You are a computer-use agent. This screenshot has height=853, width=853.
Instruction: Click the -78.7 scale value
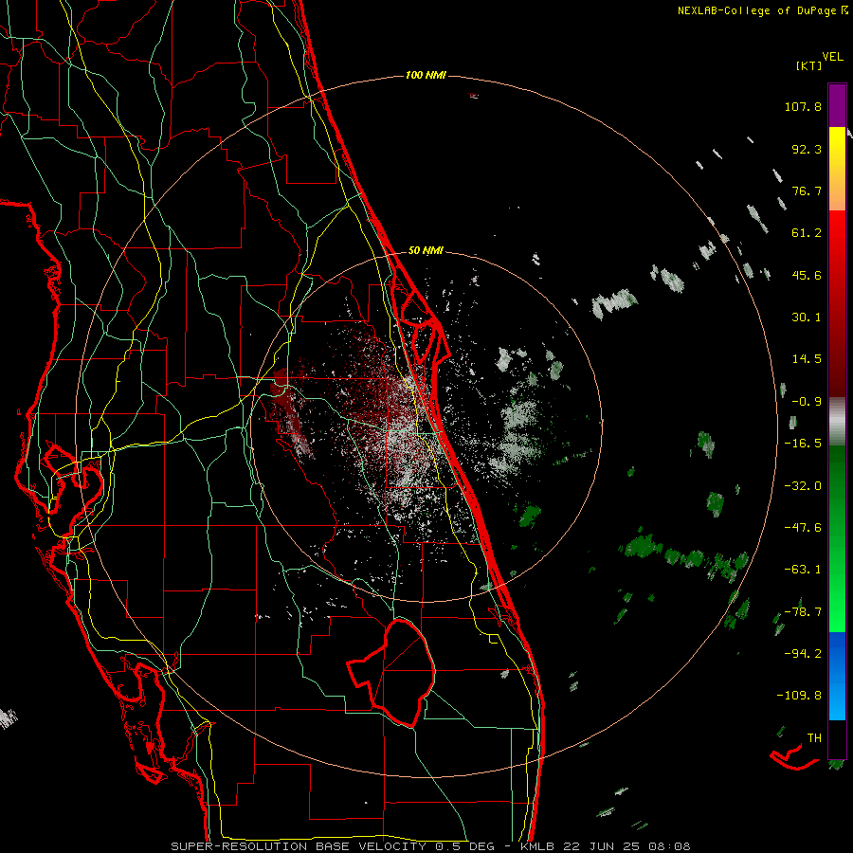(x=803, y=612)
